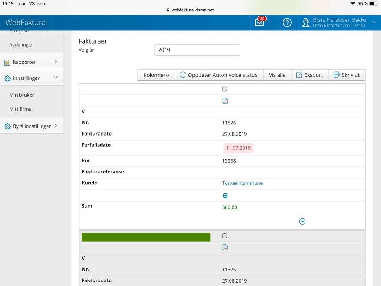Open the Kolonner dropdown
Screen dimensions: 381x286
pos(156,75)
